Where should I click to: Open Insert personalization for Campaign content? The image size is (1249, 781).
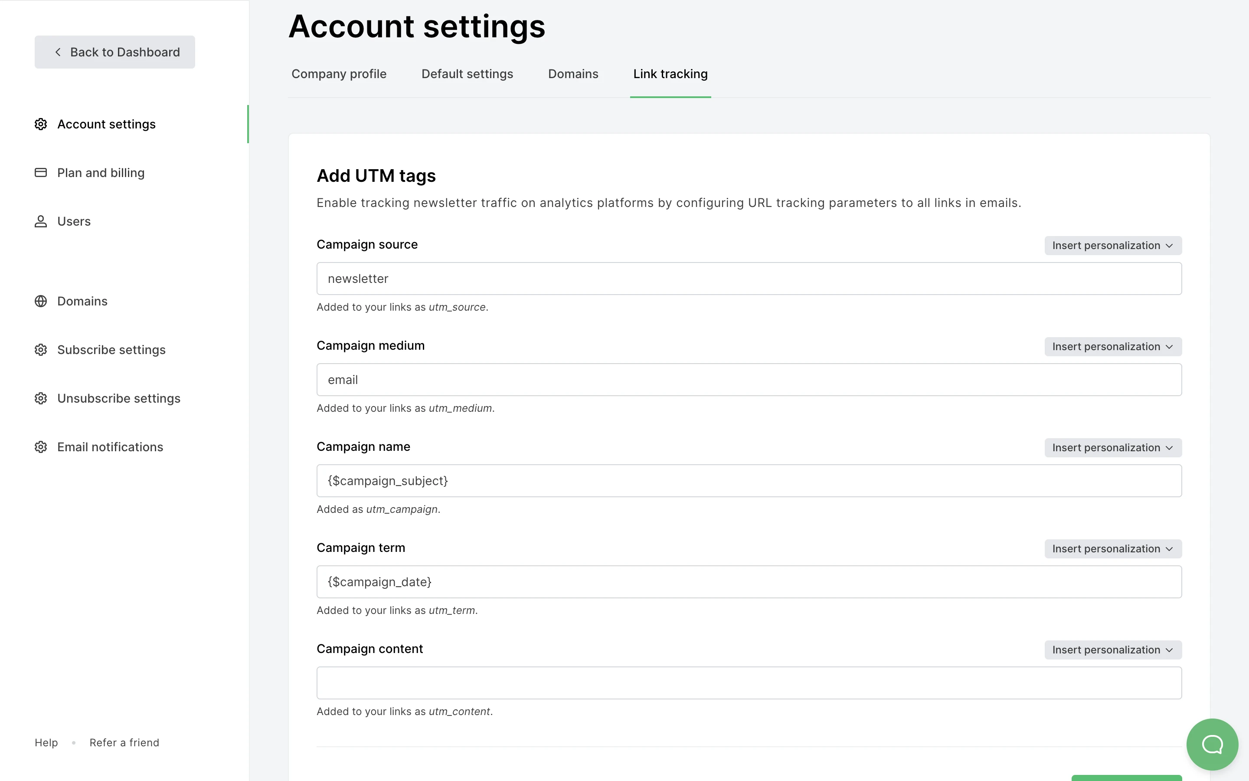click(x=1113, y=650)
